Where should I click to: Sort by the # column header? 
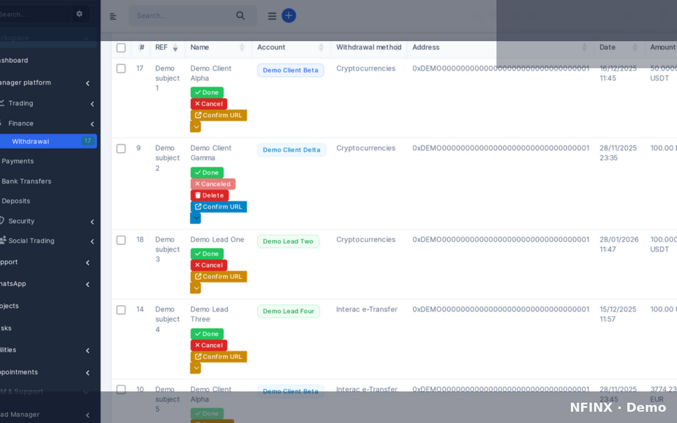click(x=142, y=47)
